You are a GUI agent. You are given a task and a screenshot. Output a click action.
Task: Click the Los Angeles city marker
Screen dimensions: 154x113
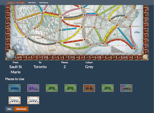coord(26,36)
